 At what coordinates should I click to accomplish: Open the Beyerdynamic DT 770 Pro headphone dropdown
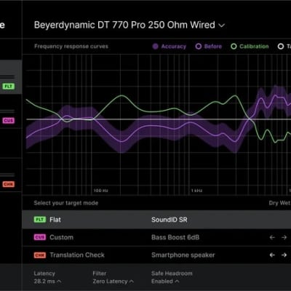tap(129, 25)
